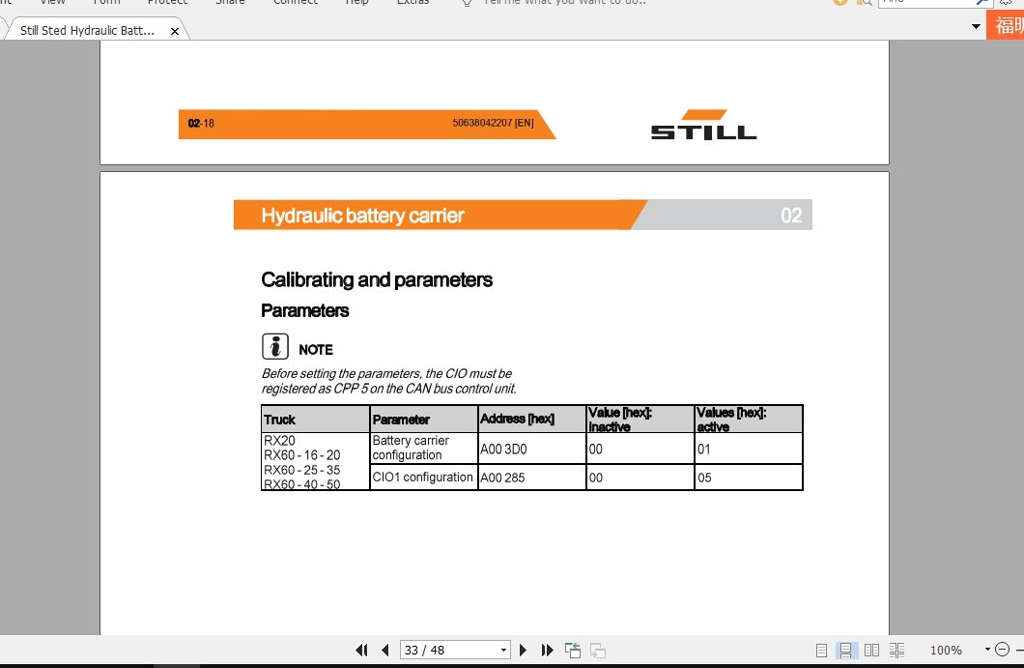1024x668 pixels.
Task: Select continuous page view mode
Action: [x=845, y=650]
